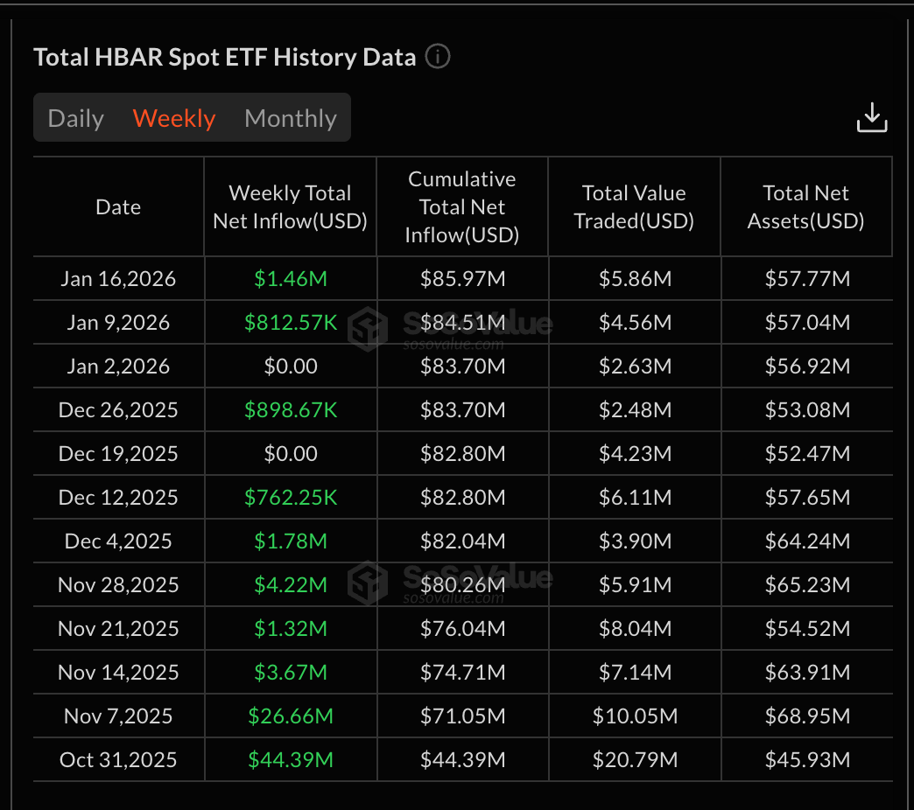914x810 pixels.
Task: Switch to the Daily view tab
Action: (75, 117)
